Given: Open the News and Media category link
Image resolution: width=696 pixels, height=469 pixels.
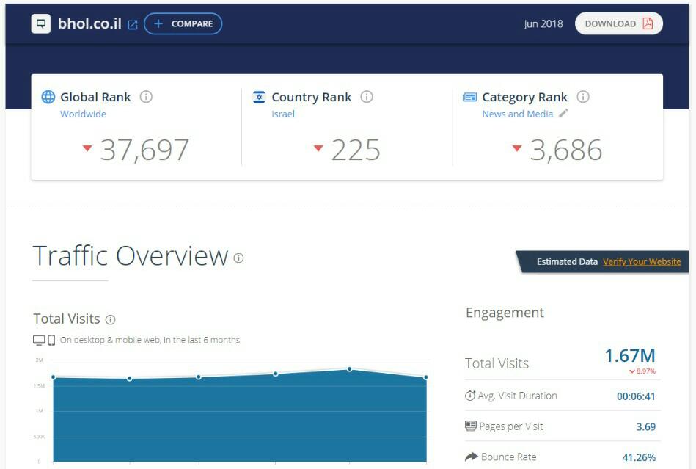Looking at the screenshot, I should tap(517, 114).
